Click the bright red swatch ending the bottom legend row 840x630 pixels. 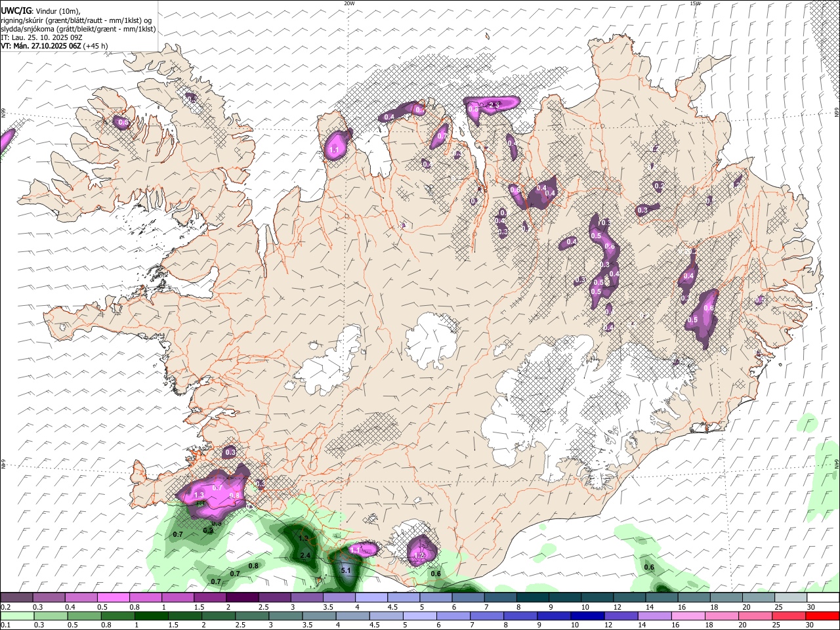tap(823, 616)
